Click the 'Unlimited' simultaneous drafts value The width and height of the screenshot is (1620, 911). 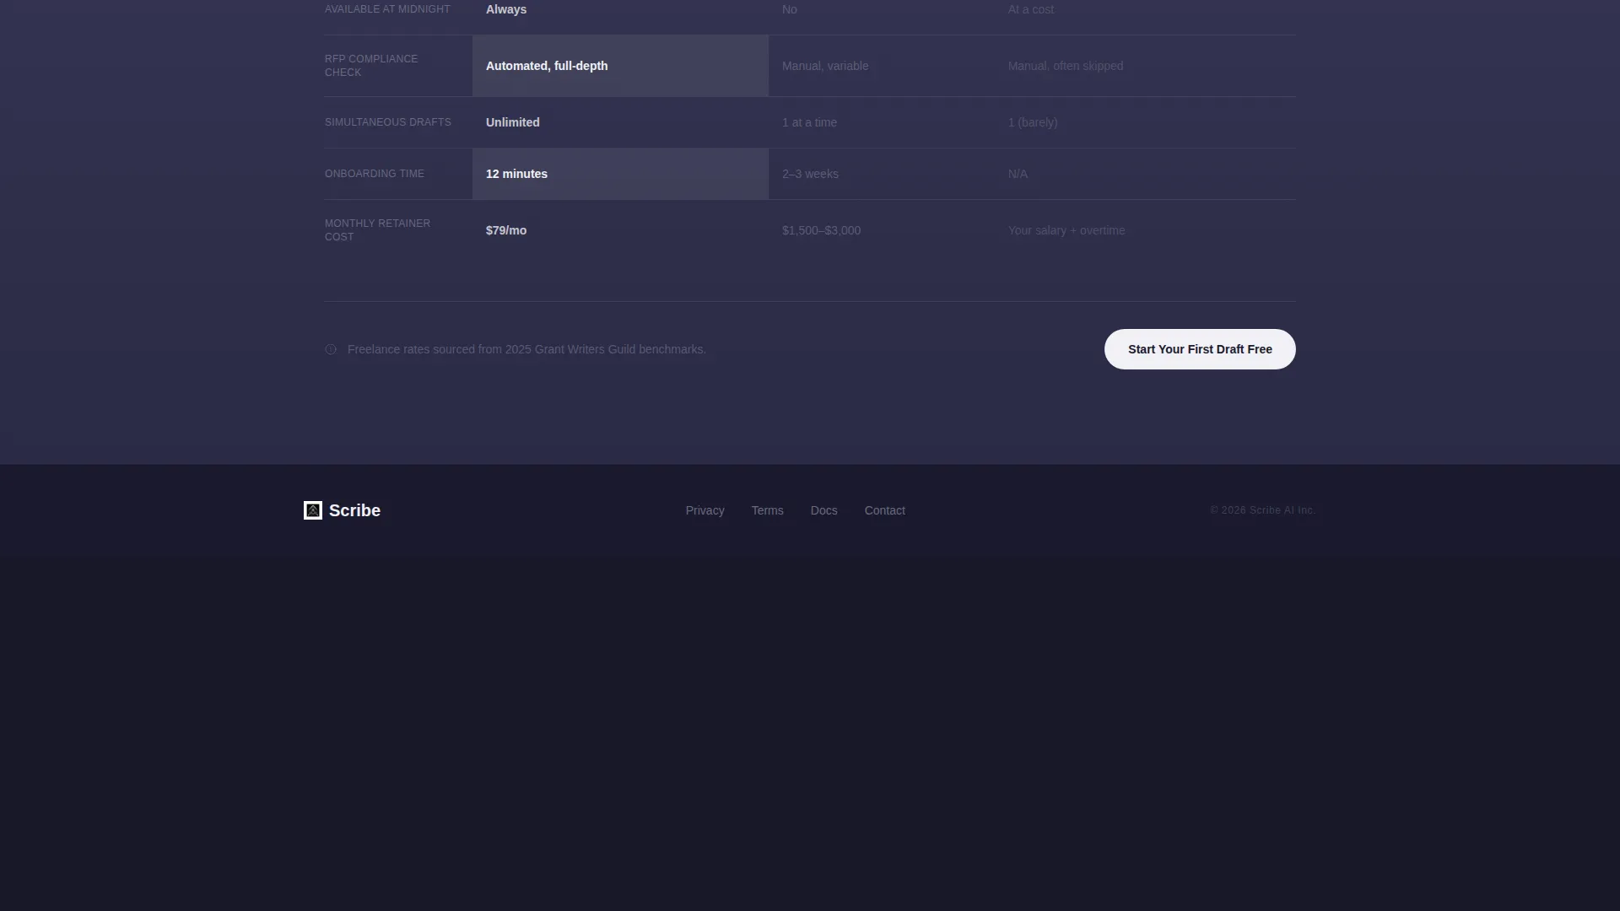[x=512, y=122]
